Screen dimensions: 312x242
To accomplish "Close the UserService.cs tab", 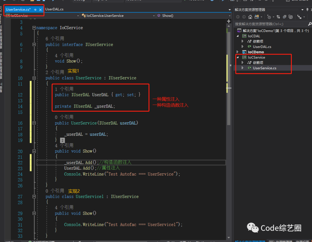I will [x=40, y=10].
